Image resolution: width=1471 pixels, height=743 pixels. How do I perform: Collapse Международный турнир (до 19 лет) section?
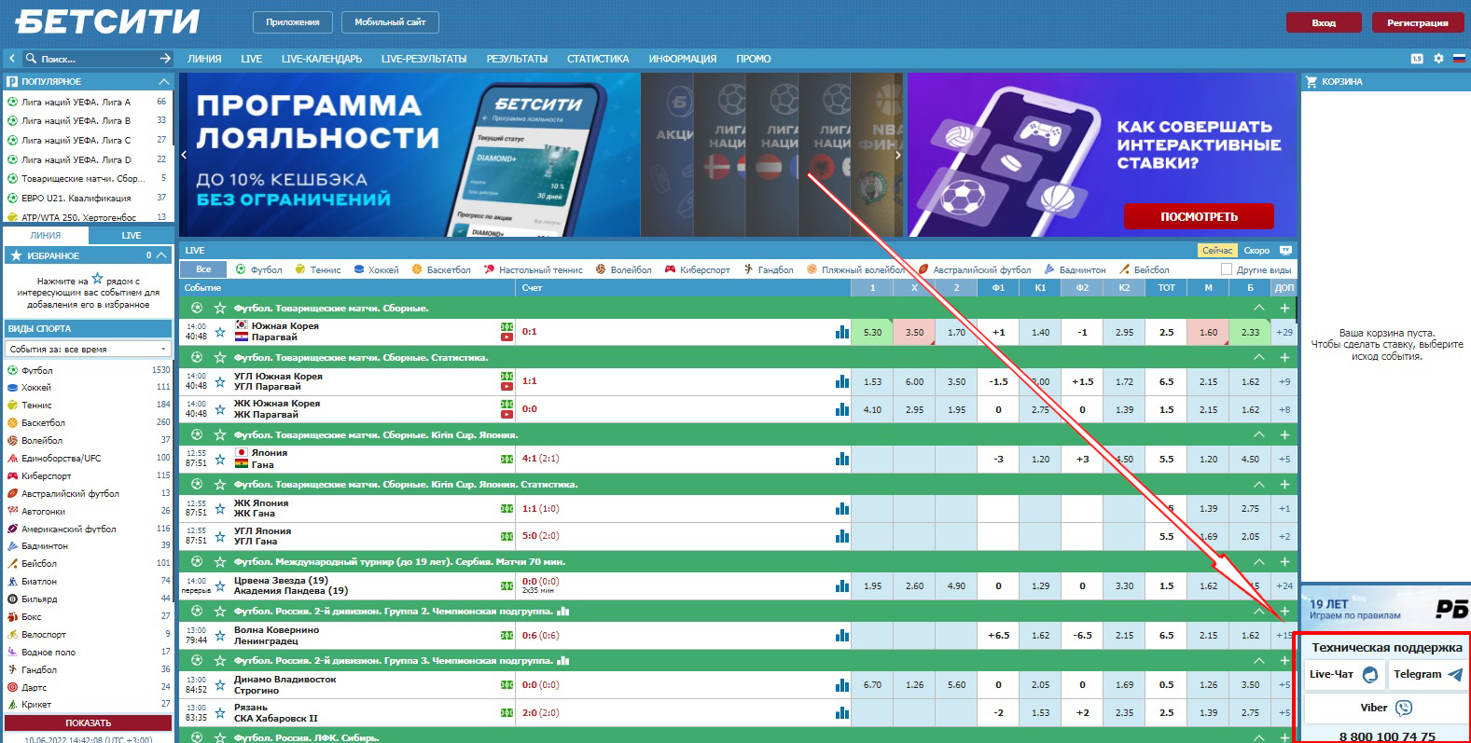click(1259, 562)
